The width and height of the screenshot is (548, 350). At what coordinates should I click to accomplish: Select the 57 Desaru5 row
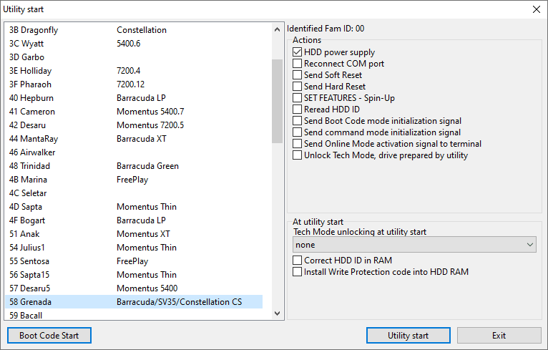134,289
